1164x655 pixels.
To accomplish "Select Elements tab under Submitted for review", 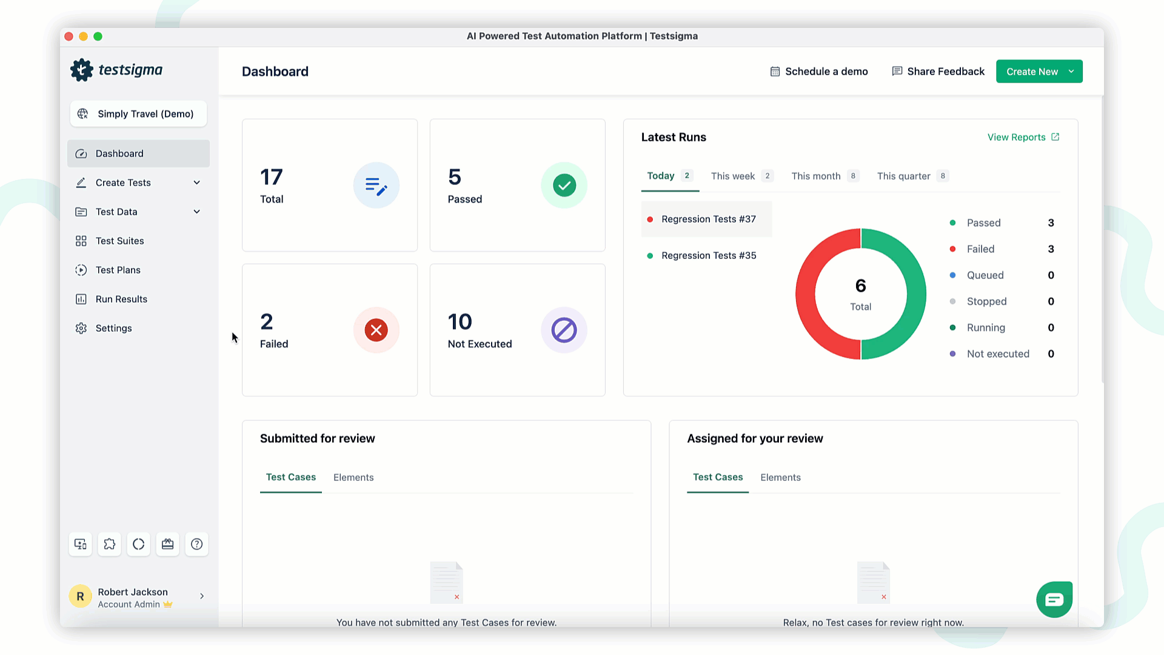I will [353, 477].
